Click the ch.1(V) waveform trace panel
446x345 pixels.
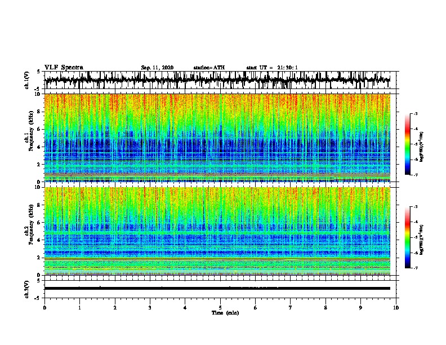point(220,80)
